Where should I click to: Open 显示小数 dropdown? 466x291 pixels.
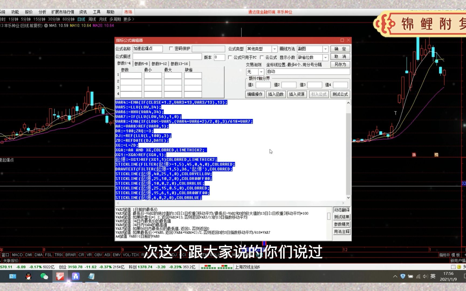click(325, 58)
